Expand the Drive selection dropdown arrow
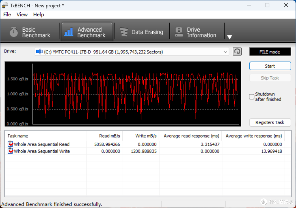The width and height of the screenshot is (296, 208). 225,52
